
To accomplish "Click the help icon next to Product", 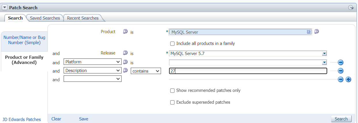I will point(125,32).
